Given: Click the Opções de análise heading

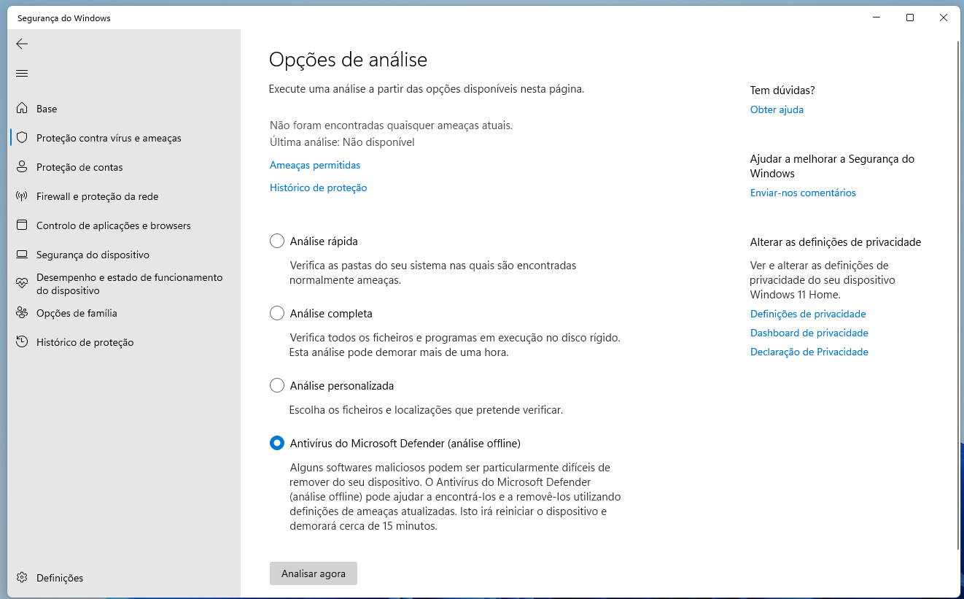Looking at the screenshot, I should (x=348, y=59).
